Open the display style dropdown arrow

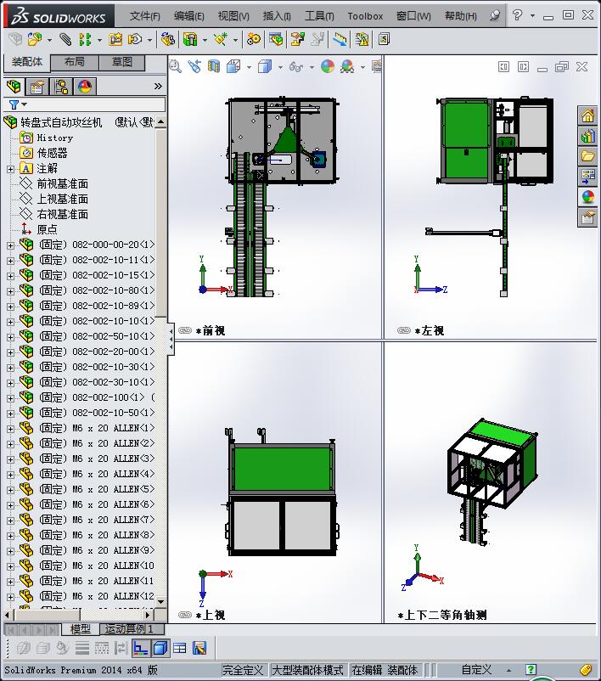280,67
